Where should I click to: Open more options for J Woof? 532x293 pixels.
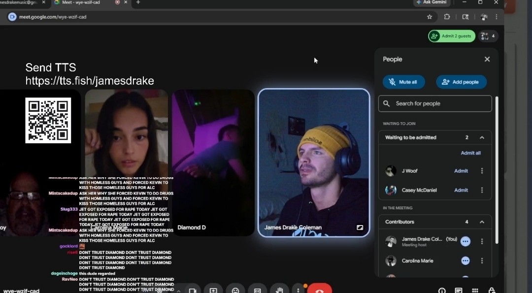pos(482,171)
